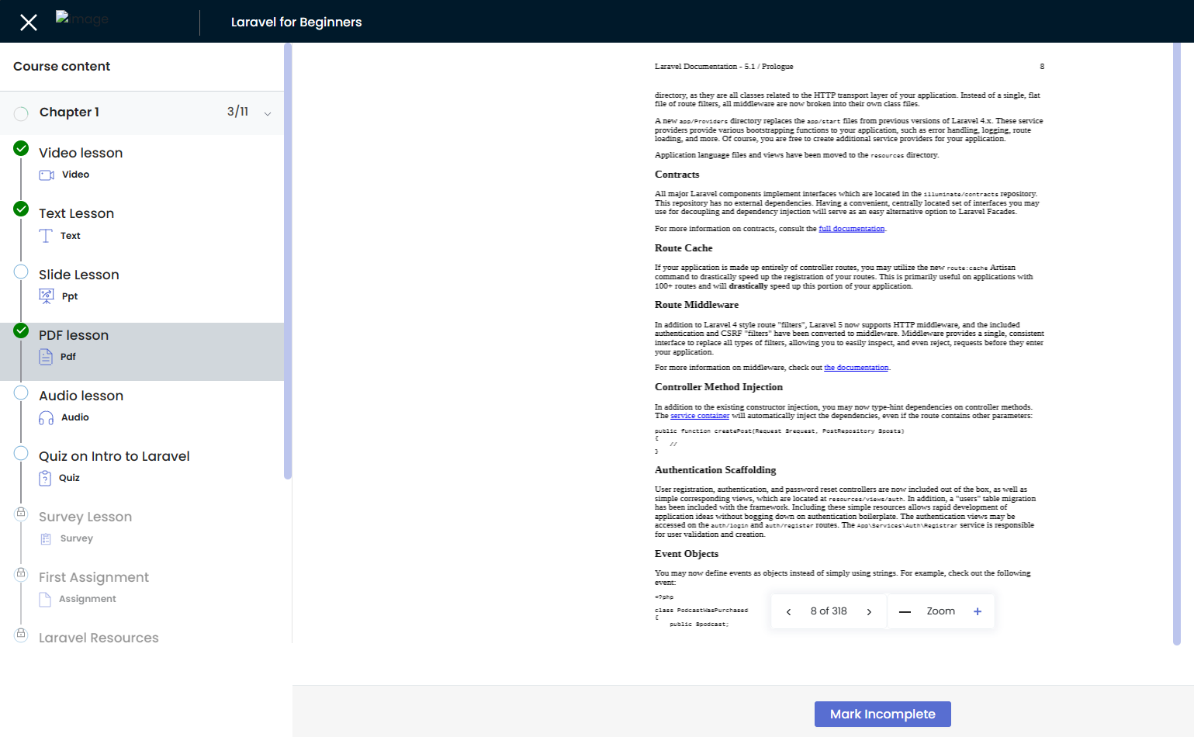Viewport: 1194px width, 737px height.
Task: Click the Video type label
Action: coord(75,175)
